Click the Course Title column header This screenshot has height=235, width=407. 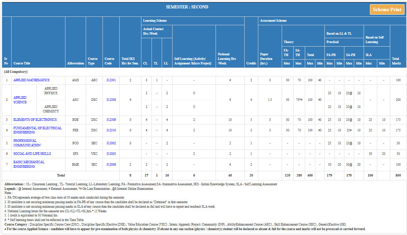[x=22, y=63]
